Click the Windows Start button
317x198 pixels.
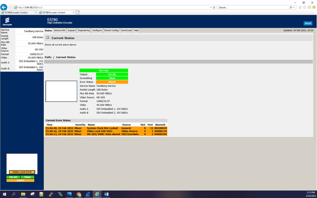pos(4,194)
